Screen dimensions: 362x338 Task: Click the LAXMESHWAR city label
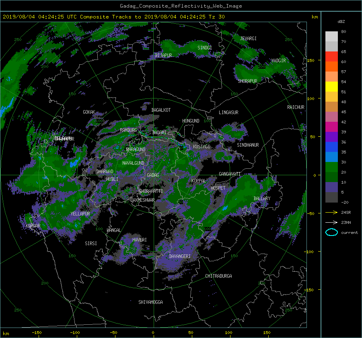click(x=142, y=200)
